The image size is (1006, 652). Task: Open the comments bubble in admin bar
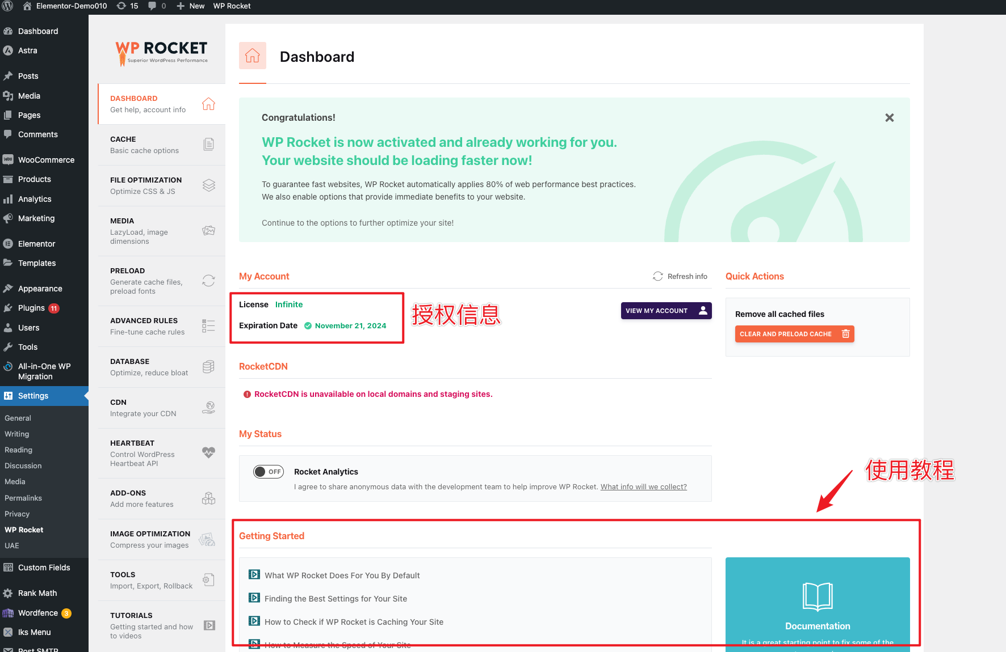pos(157,6)
